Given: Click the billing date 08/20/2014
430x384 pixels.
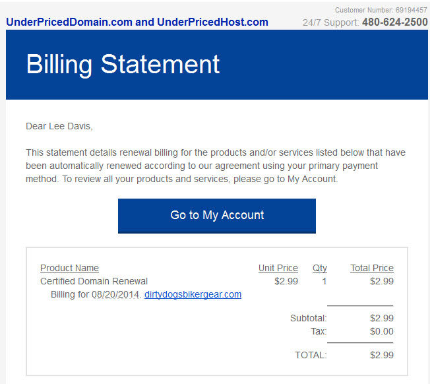Looking at the screenshot, I should 115,294.
